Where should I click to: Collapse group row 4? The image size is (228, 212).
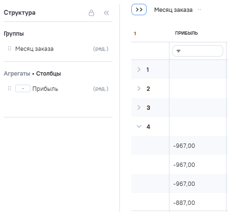pyautogui.click(x=139, y=126)
